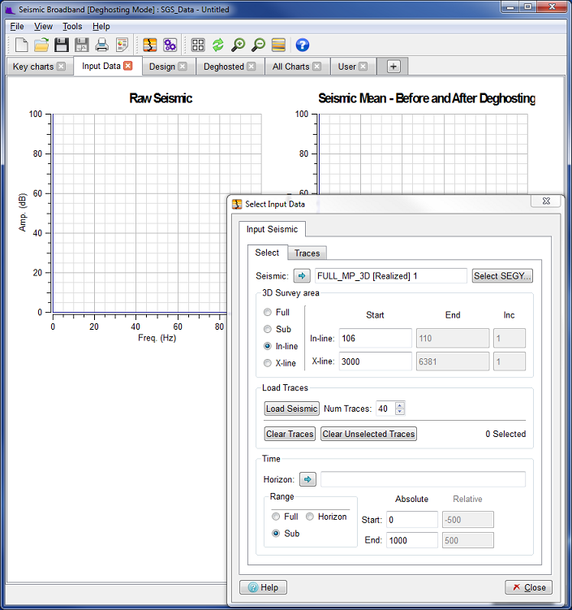
Task: Close the All Charts tab with its x
Action: click(317, 66)
